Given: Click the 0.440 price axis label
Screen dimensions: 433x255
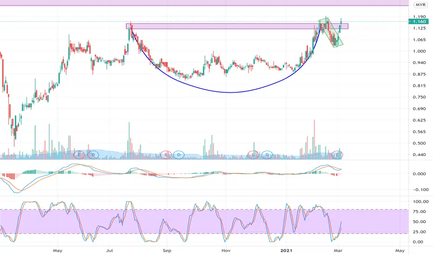Looking at the screenshot, I should pyautogui.click(x=419, y=155).
